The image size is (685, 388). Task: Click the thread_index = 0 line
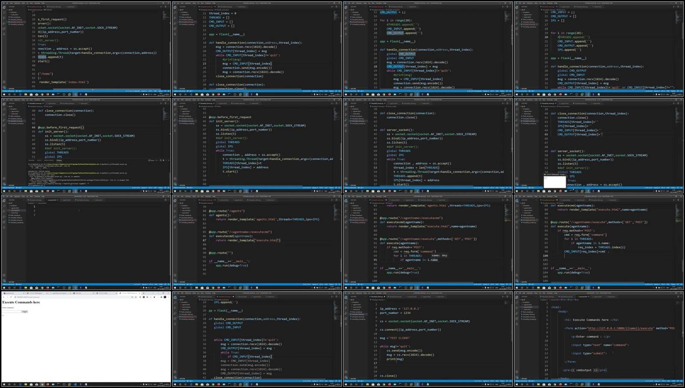223,13
